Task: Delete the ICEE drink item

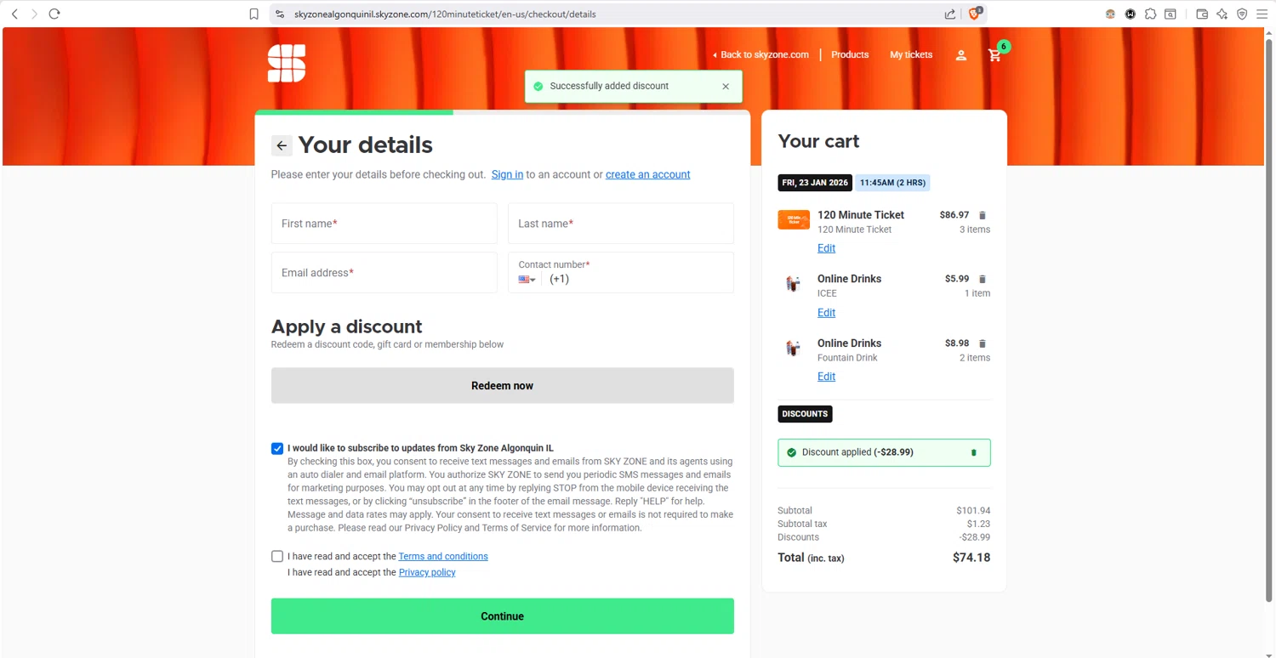Action: coord(982,280)
